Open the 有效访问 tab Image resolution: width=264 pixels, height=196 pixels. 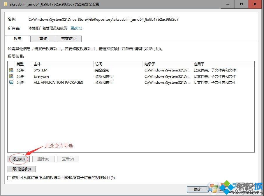click(69, 38)
